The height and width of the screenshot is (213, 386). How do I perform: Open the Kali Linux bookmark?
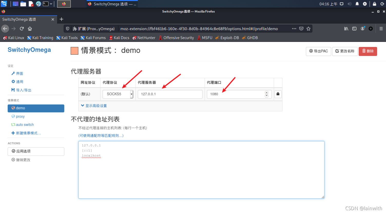click(14, 38)
